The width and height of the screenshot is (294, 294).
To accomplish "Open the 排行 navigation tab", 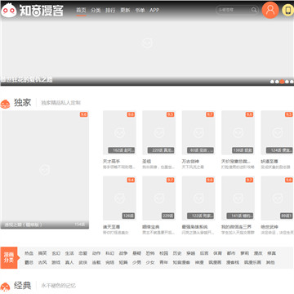I will point(110,11).
